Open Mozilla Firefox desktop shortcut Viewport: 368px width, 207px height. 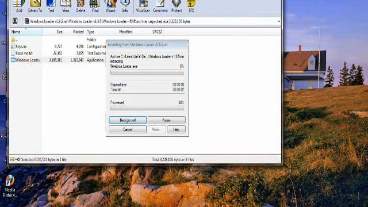pos(10,186)
